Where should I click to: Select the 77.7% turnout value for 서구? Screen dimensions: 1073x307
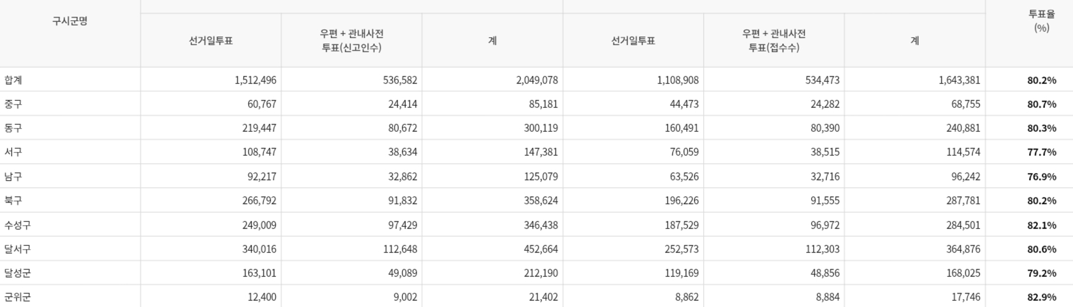[x=1041, y=152]
